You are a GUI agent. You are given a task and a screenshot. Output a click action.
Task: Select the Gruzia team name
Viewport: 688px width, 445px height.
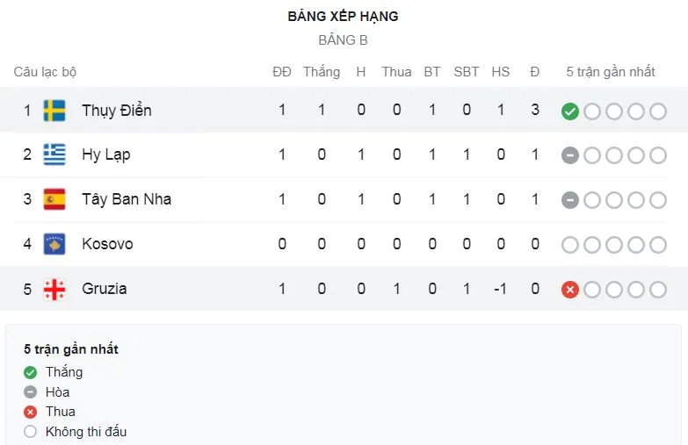pos(105,289)
